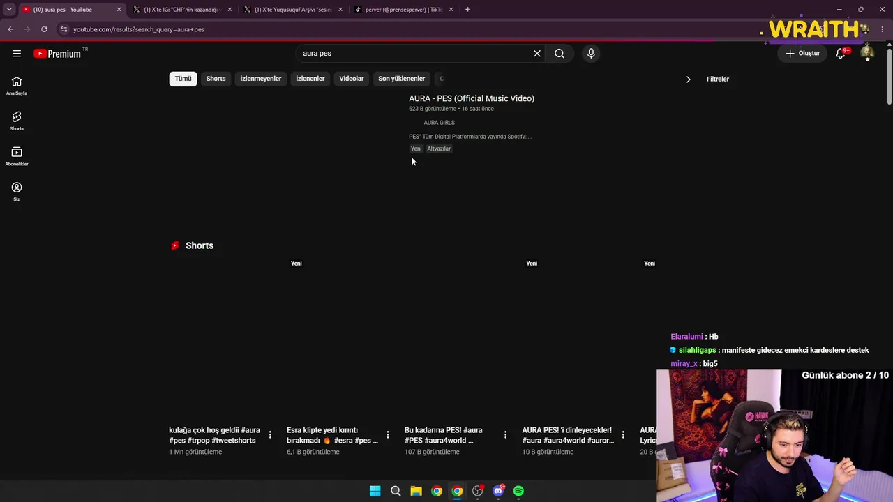This screenshot has height=502, width=893.
Task: Switch to the "X'te IG" tab
Action: pyautogui.click(x=182, y=10)
